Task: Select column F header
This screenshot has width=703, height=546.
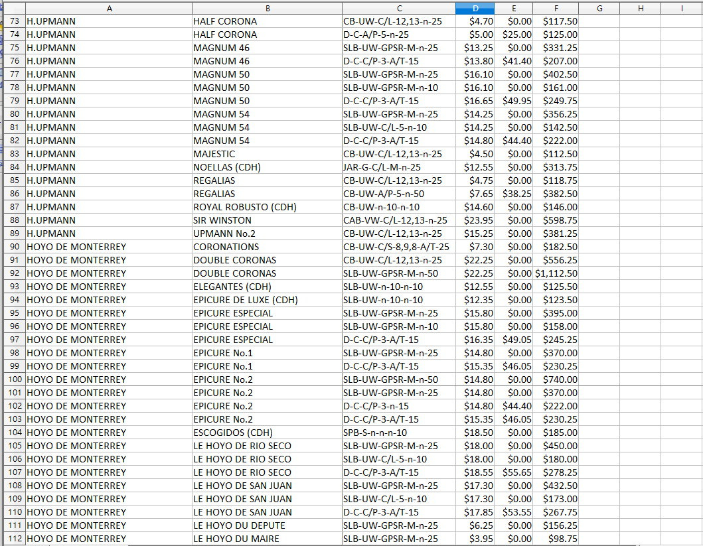Action: 556,8
